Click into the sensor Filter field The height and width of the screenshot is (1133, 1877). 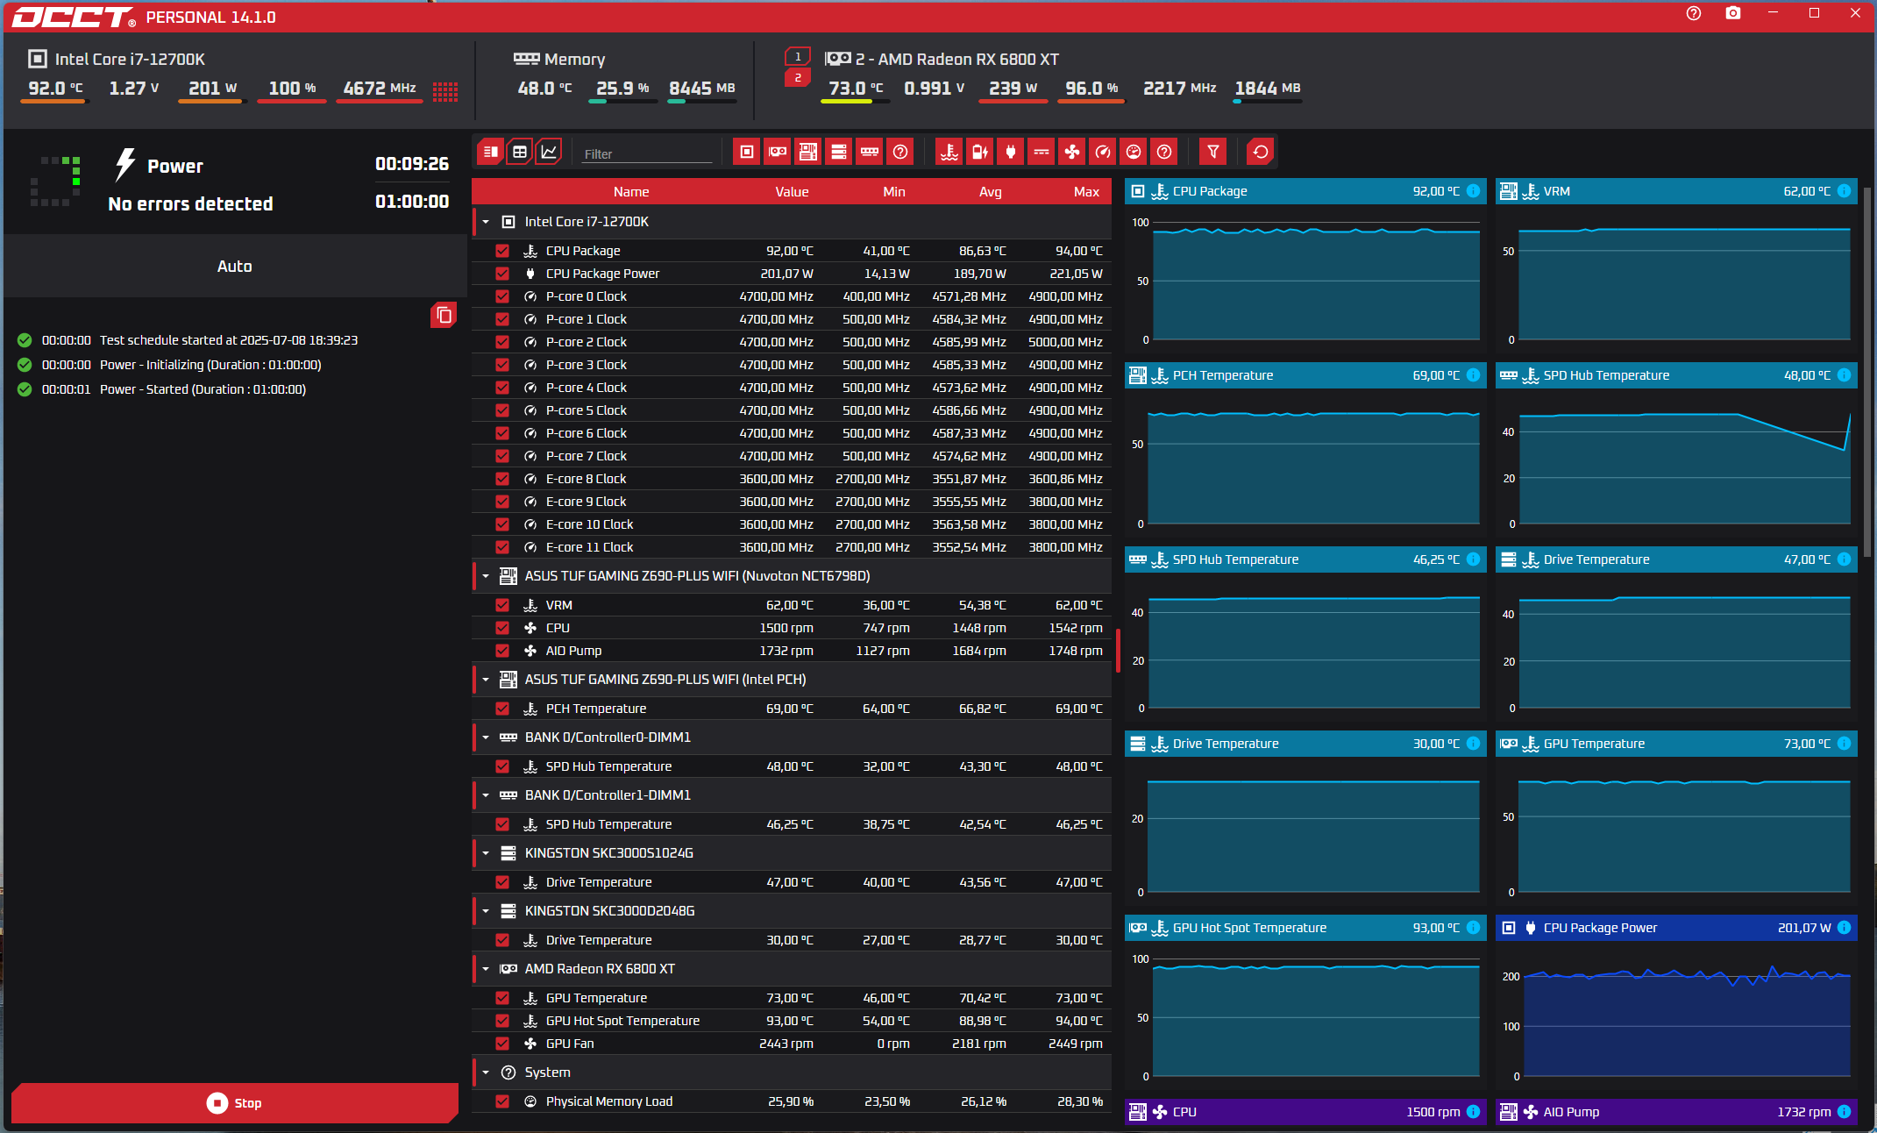pyautogui.click(x=647, y=153)
